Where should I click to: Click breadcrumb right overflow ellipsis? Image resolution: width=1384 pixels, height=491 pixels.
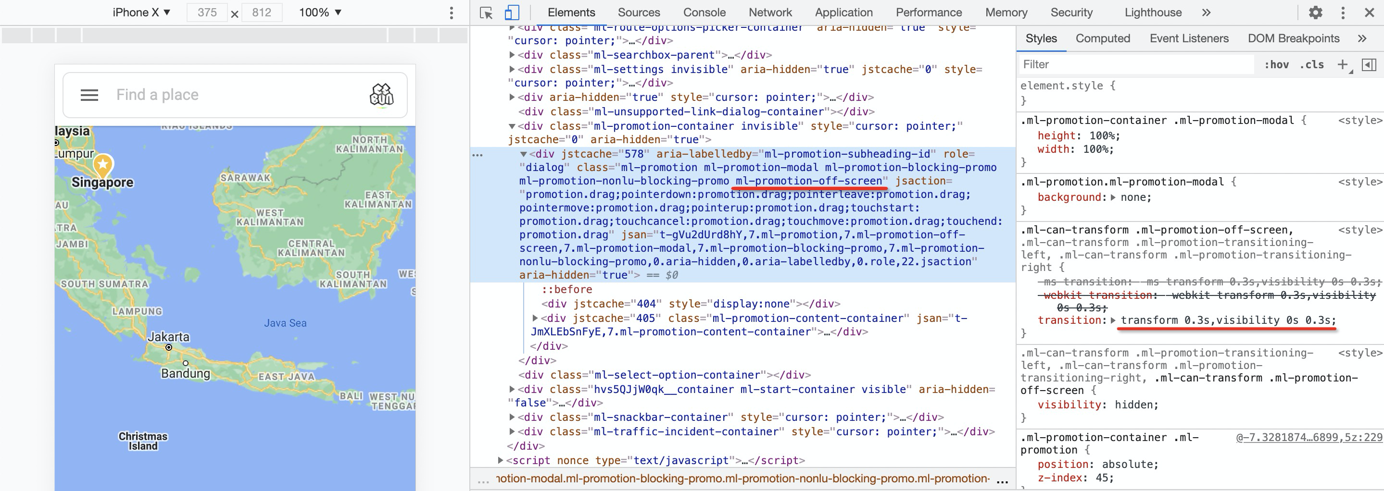[1002, 481]
